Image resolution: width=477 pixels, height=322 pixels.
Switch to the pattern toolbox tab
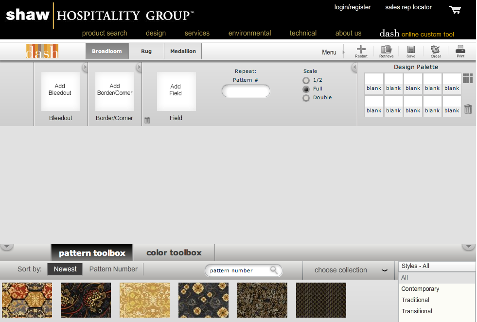coord(92,252)
